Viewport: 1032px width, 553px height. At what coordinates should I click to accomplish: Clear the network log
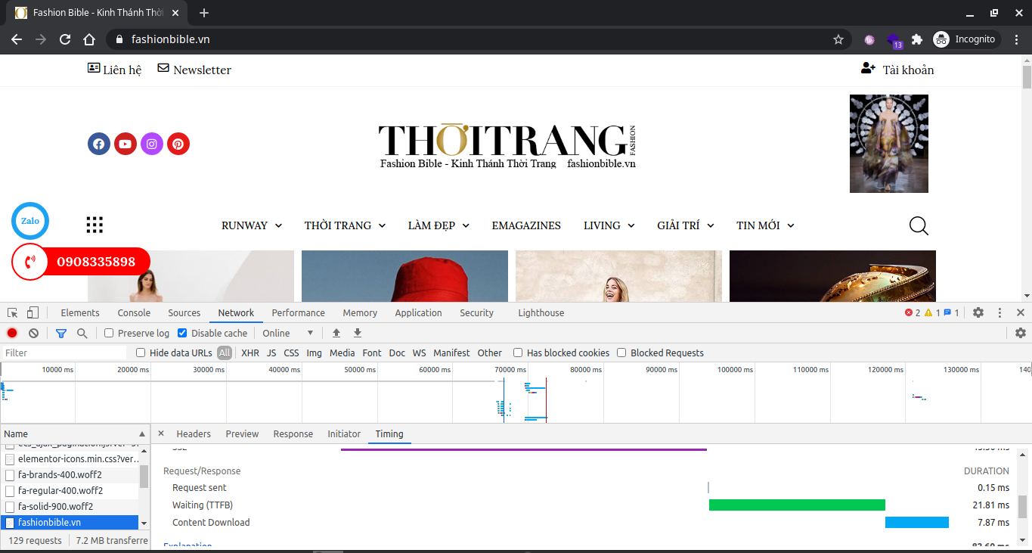click(x=33, y=333)
